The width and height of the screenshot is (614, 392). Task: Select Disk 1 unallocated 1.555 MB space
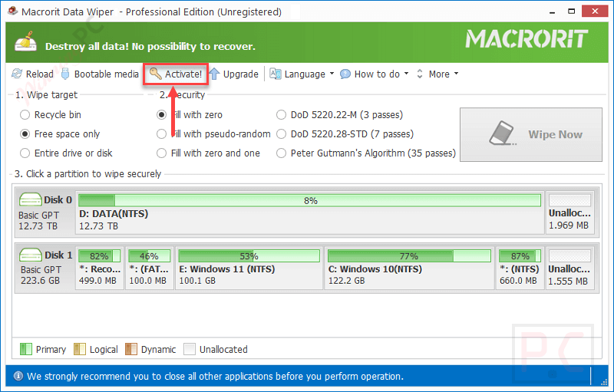[570, 268]
